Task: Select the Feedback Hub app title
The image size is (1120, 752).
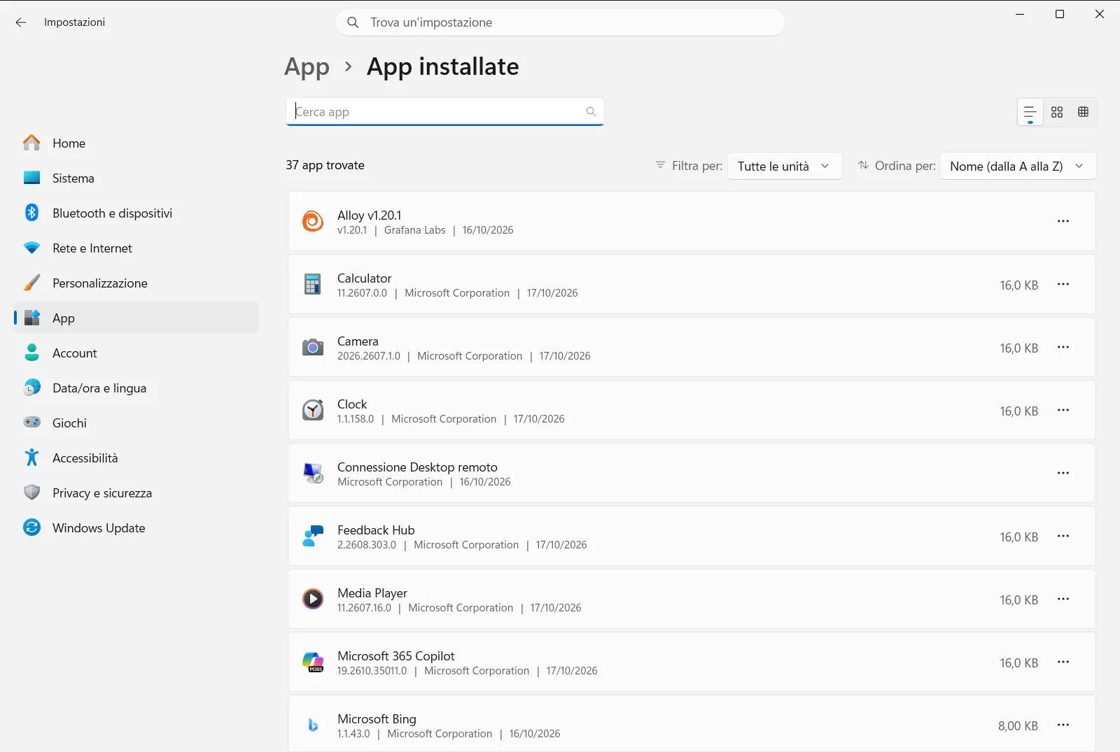Action: click(x=376, y=530)
